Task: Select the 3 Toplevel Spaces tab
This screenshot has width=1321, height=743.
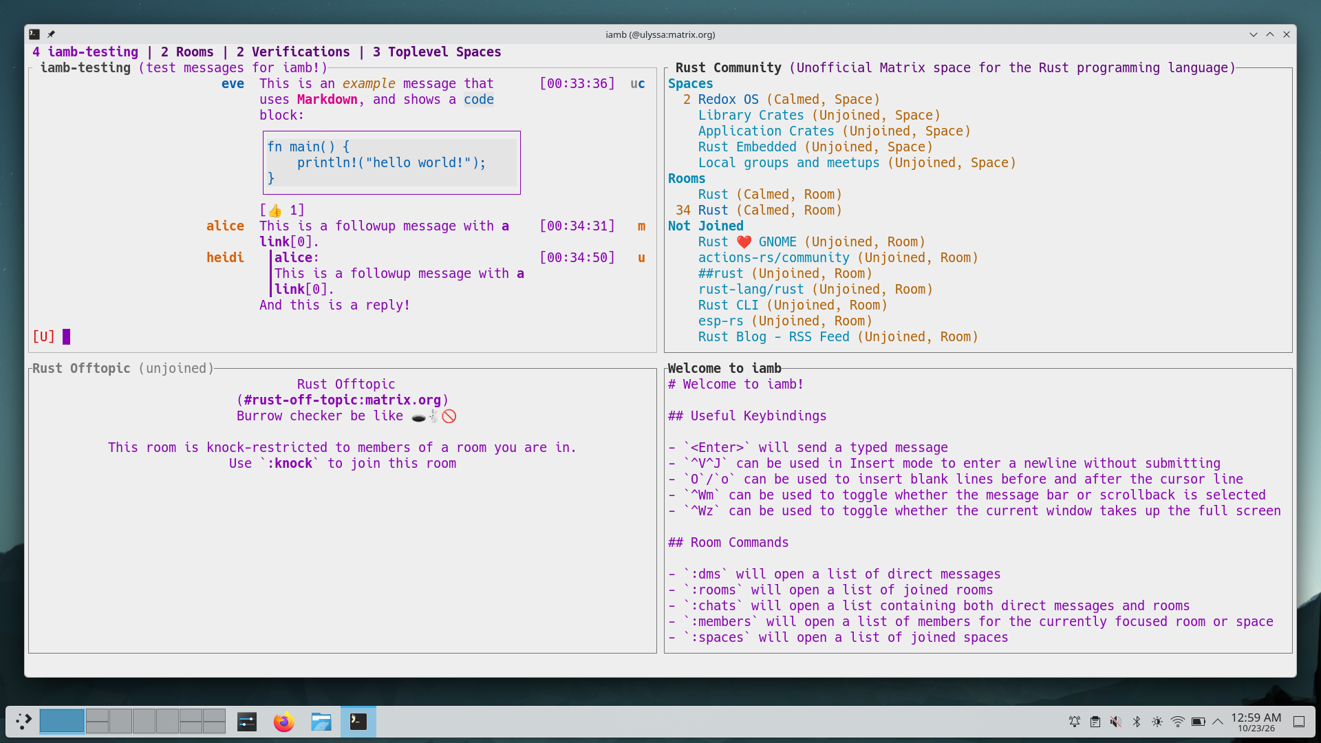Action: (x=437, y=52)
